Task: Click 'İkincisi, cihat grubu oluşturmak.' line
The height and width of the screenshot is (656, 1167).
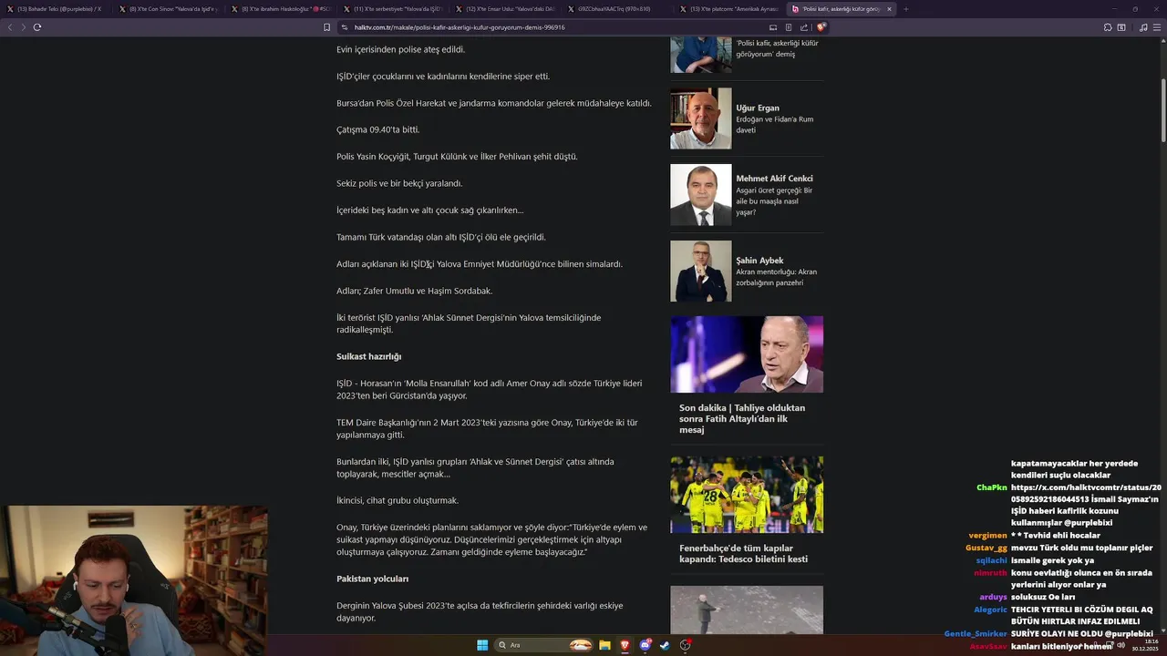Action: click(398, 500)
